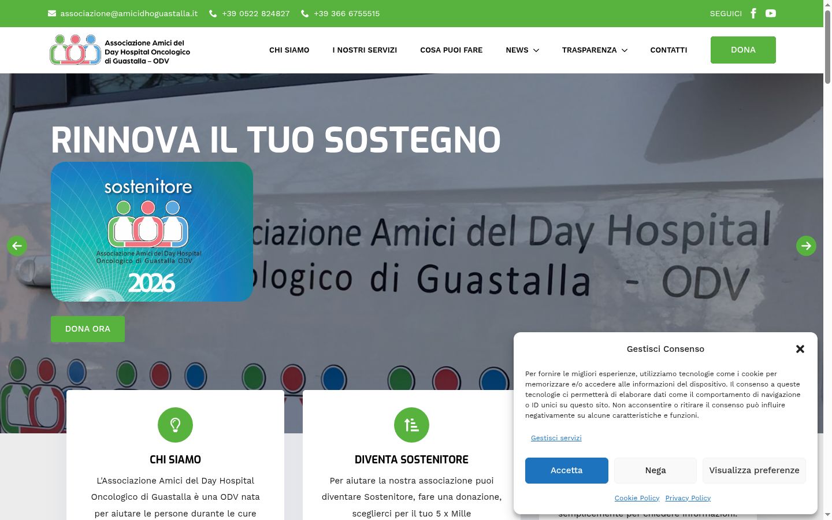Open the Cosa Puoi Fare menu item

[451, 50]
